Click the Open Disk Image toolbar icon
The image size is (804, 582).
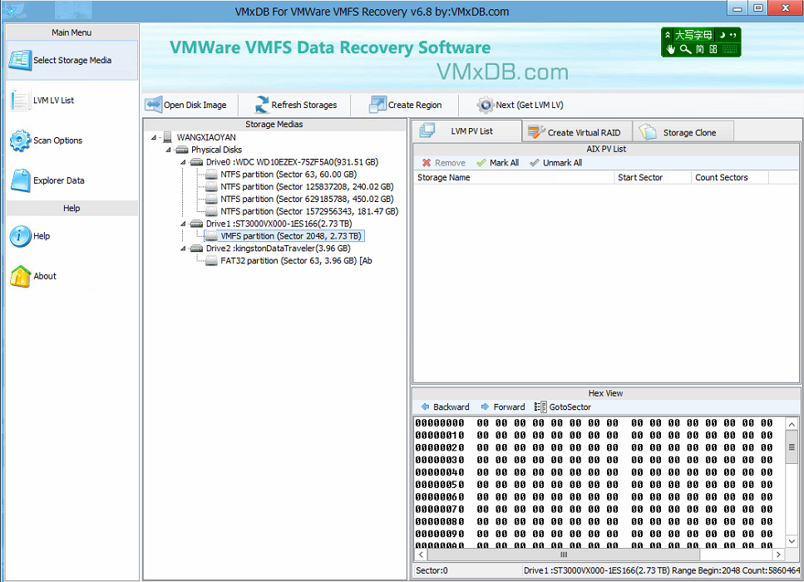[153, 105]
